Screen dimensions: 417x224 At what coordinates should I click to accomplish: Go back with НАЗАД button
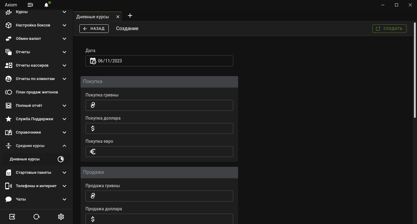[x=94, y=29]
